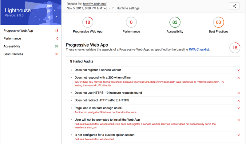Expand 'Does not respond with a 200 when offline'
The width and height of the screenshot is (246, 144).
pos(71,78)
